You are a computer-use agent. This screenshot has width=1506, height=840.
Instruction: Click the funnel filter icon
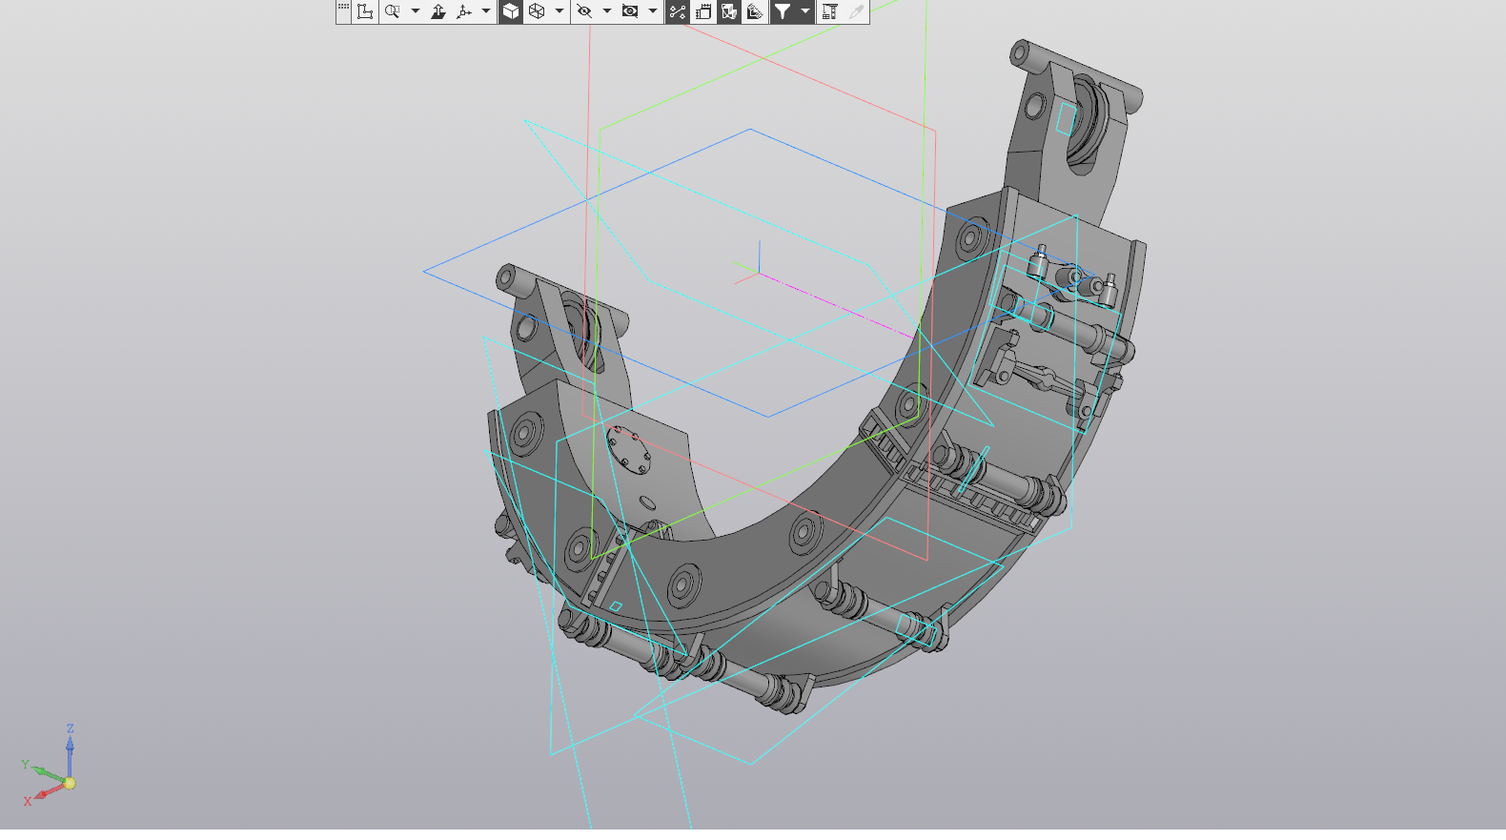782,11
